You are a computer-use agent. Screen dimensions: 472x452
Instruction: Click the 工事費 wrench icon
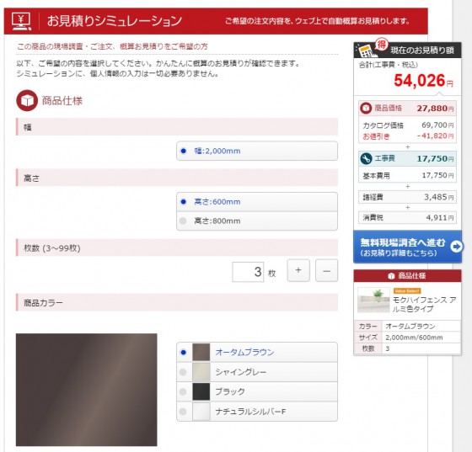click(366, 159)
